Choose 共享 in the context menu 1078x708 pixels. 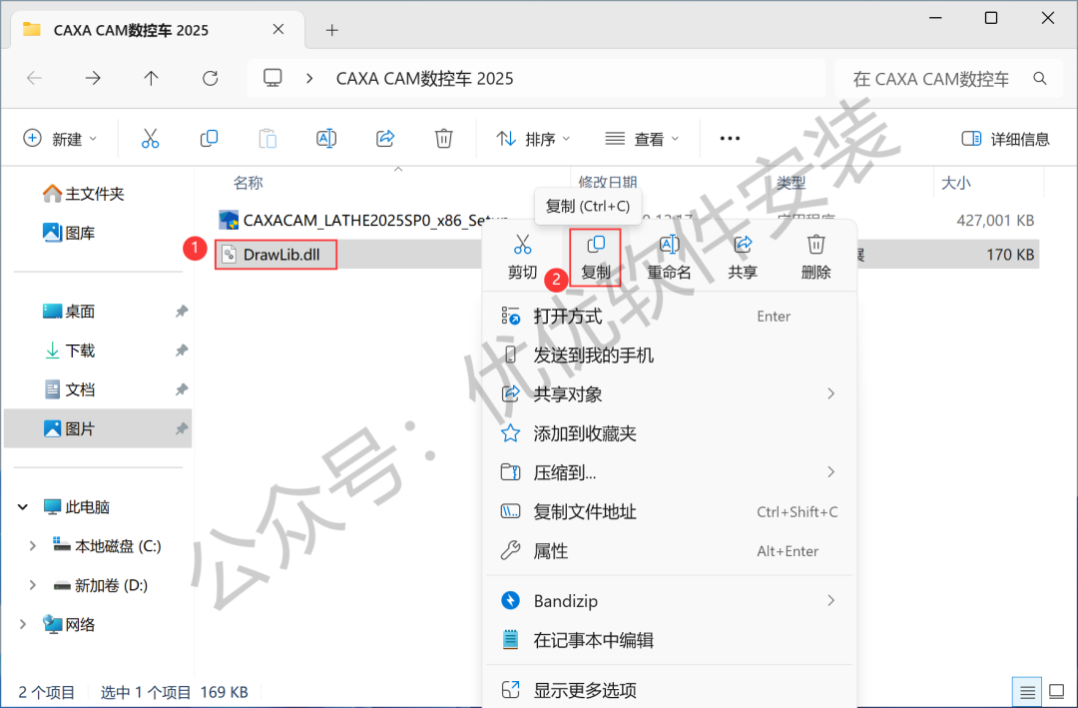743,258
